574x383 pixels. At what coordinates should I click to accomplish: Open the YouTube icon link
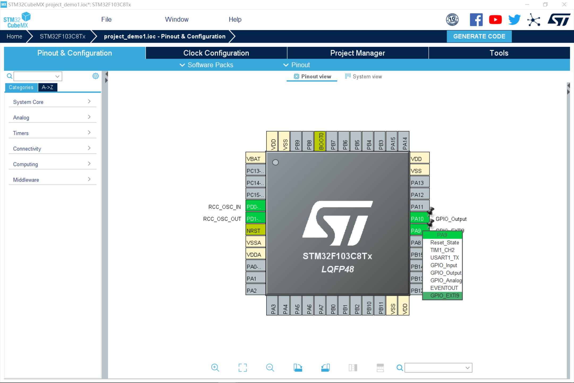[x=495, y=20]
